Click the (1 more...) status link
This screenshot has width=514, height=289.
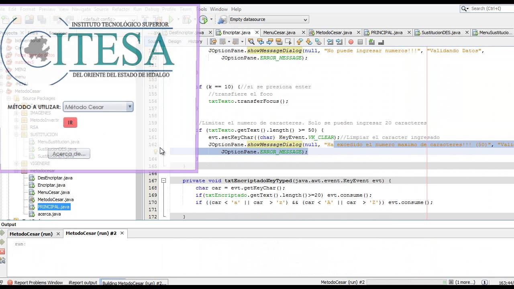coord(465,283)
